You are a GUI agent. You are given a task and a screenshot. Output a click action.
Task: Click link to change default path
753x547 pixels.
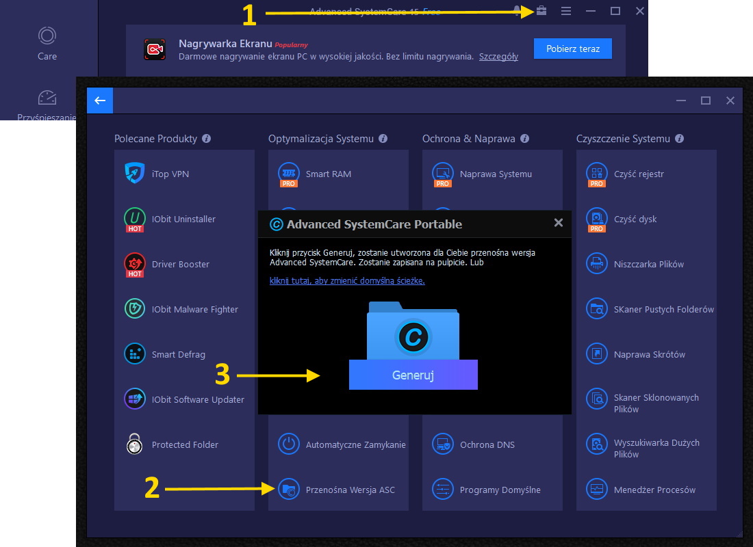pos(347,281)
